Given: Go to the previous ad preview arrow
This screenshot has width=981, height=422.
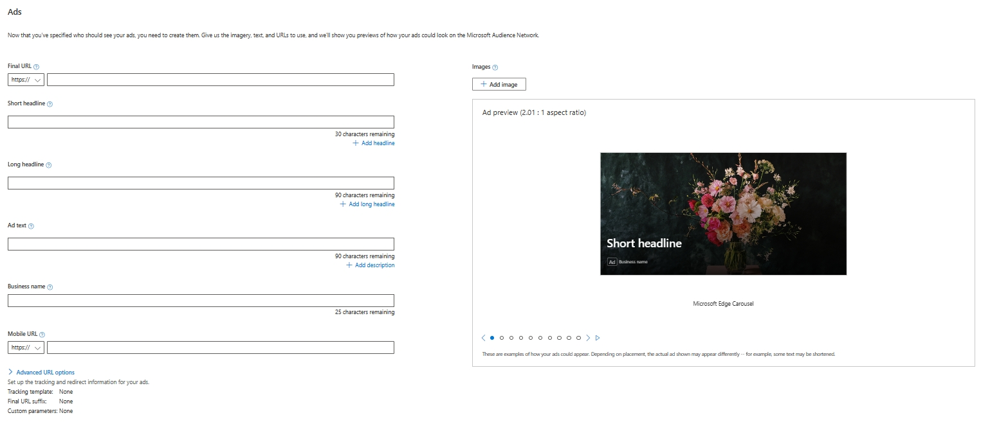Looking at the screenshot, I should (483, 338).
